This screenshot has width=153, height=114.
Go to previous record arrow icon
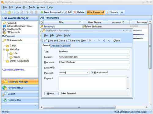pos(95,40)
